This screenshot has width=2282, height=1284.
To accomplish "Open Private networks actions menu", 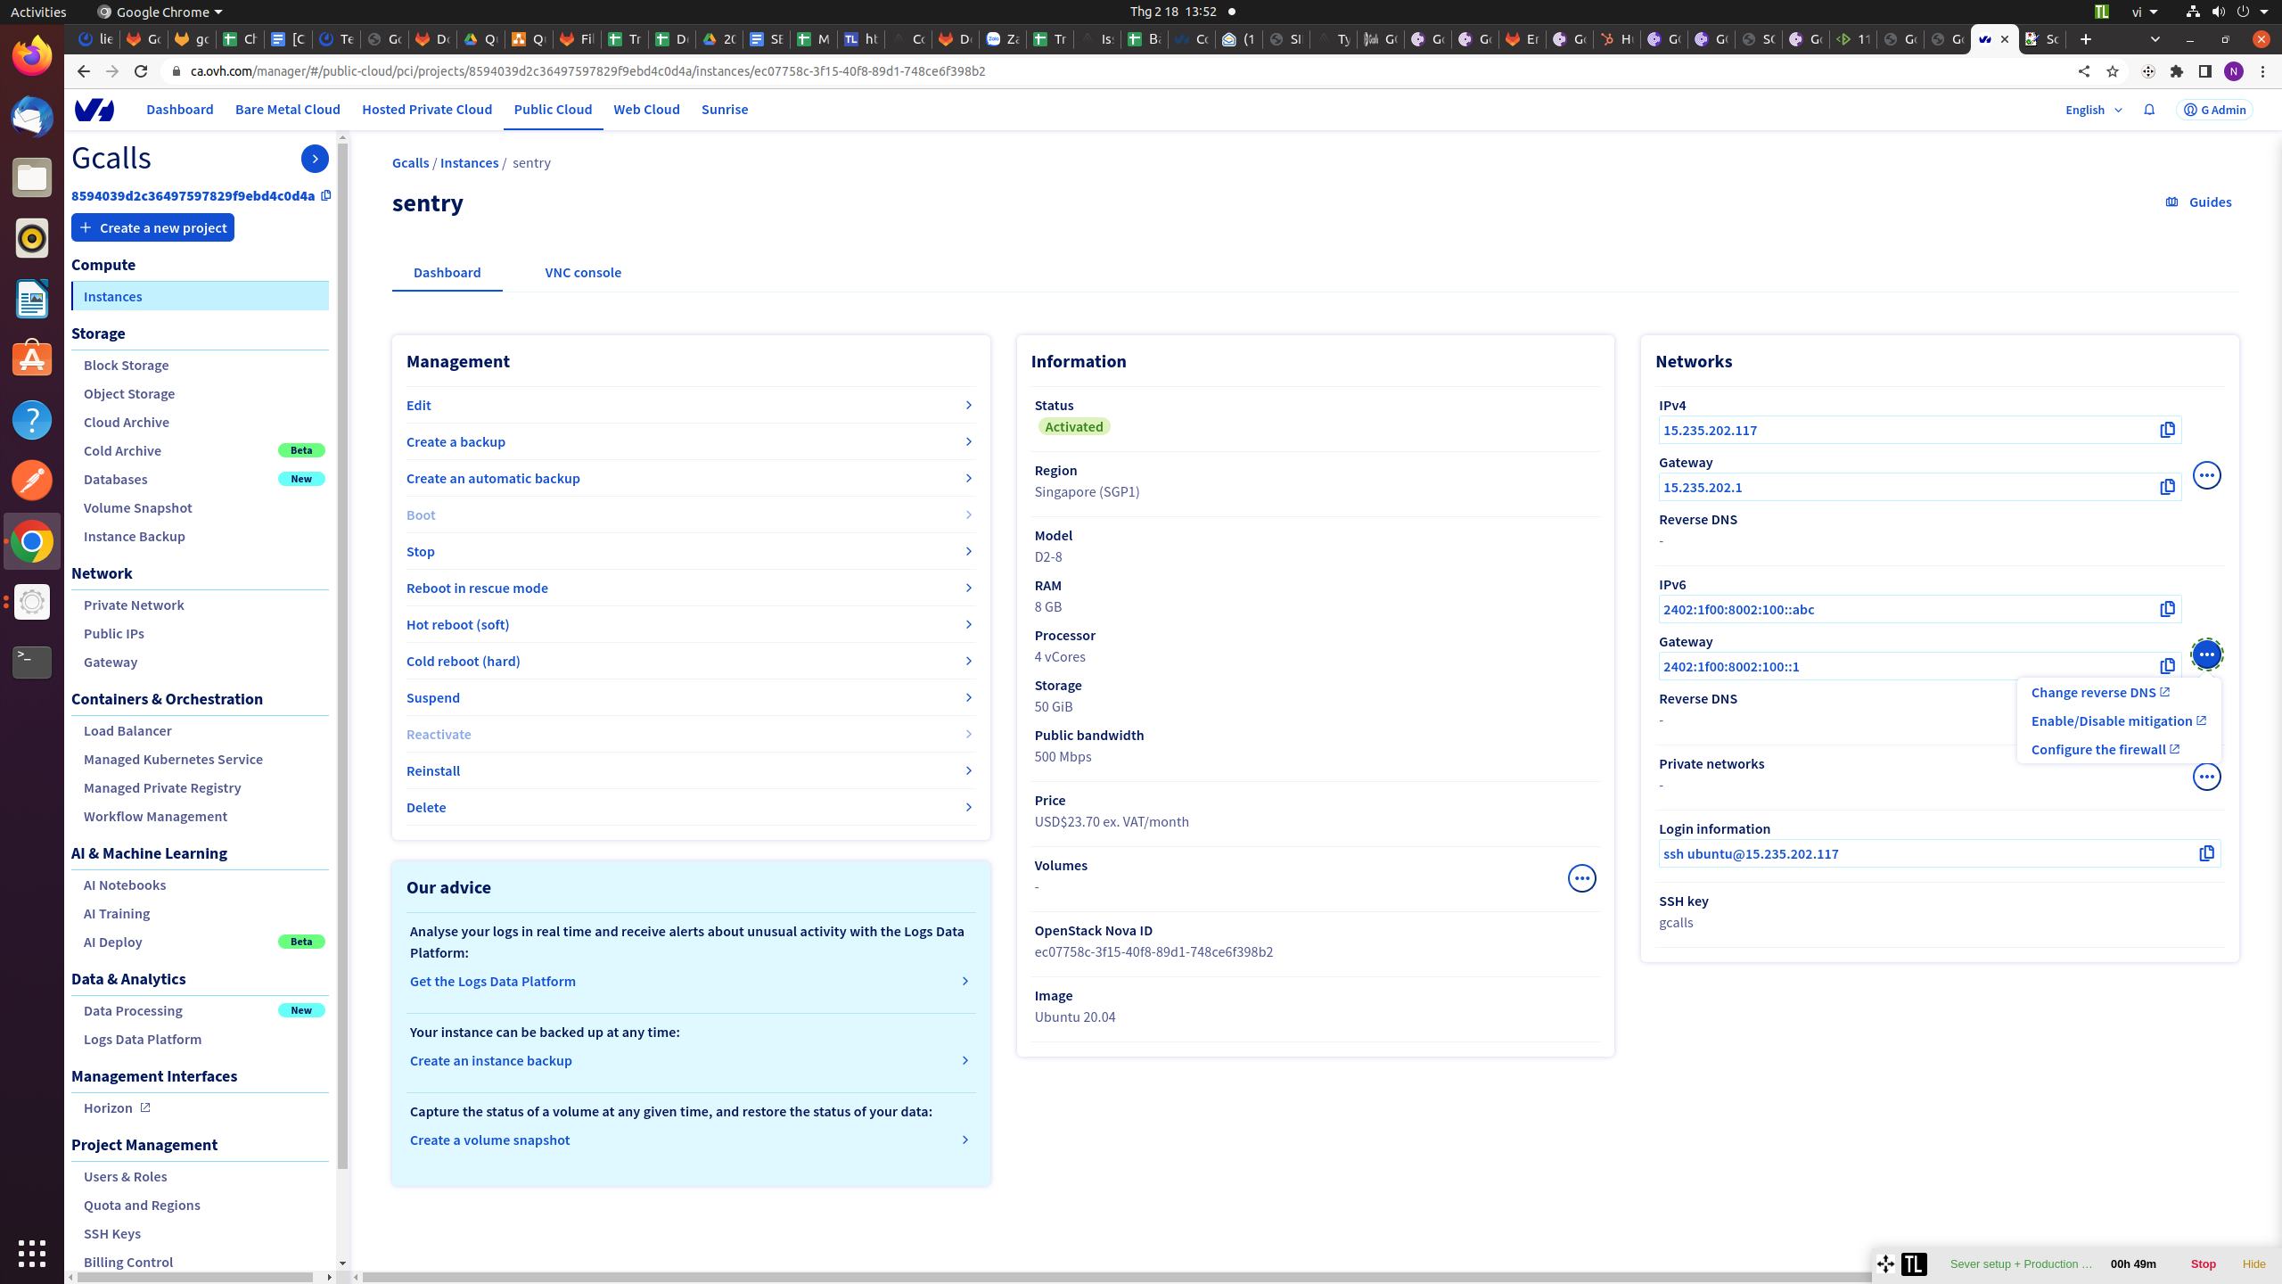I will tap(2206, 777).
